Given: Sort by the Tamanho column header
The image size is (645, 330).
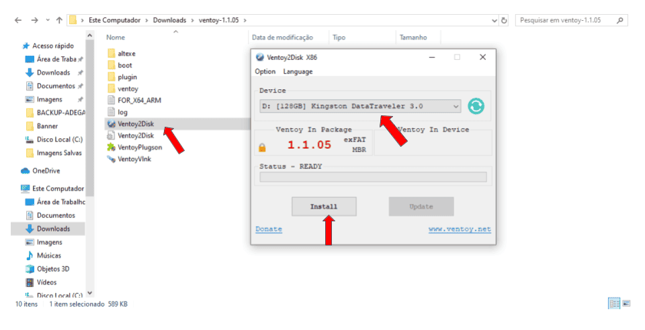Looking at the screenshot, I should click(413, 38).
